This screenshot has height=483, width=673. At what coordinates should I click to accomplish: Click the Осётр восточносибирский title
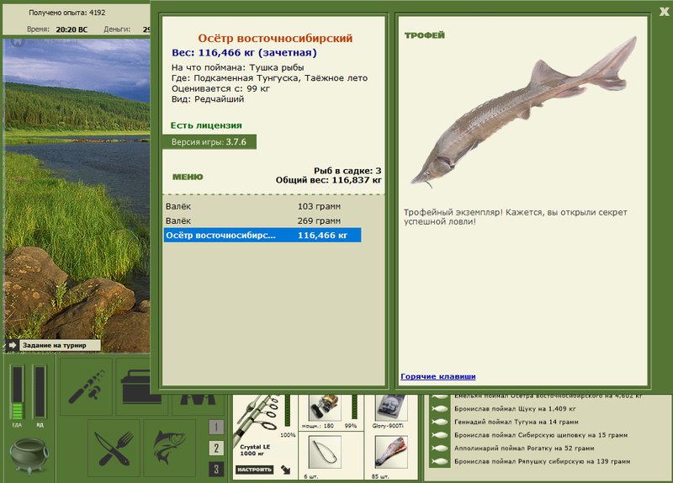(275, 38)
